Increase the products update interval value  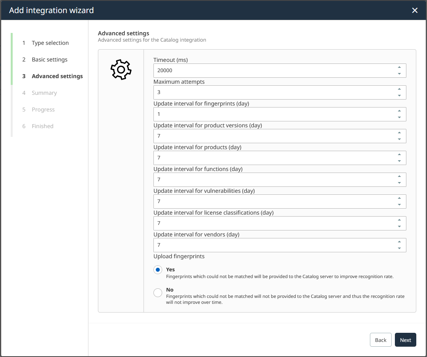click(399, 155)
